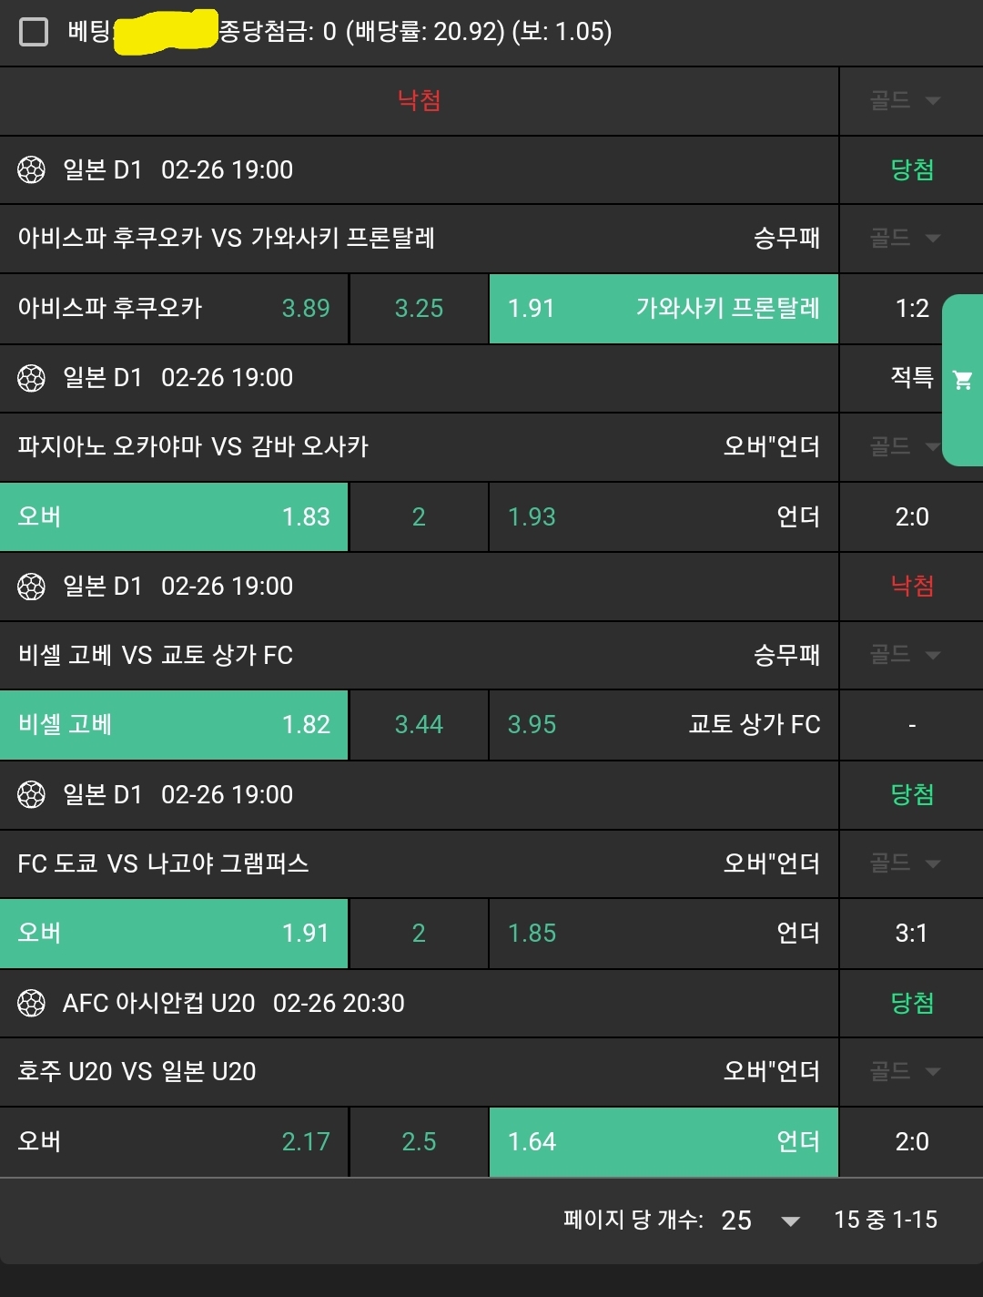
Task: Click soccer ball icon beside Avispa Fukuoka match
Action: 31,170
